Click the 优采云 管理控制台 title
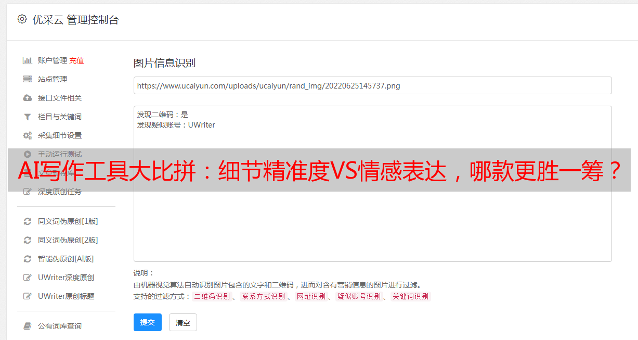The image size is (638, 340). [75, 20]
